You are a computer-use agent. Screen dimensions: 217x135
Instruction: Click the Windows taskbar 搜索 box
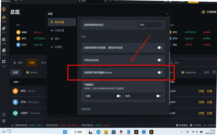pyautogui.click(x=78, y=132)
